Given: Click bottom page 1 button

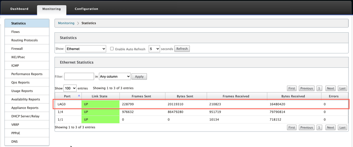Looking at the screenshot, I should pyautogui.click(x=319, y=127).
